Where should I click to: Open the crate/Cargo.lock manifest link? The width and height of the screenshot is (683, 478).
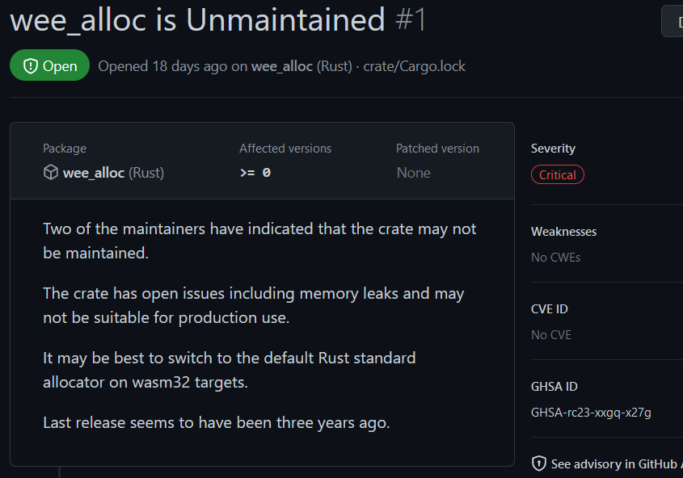[414, 66]
